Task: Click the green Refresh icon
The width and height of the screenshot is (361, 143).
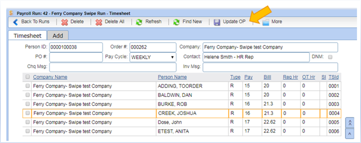Action: 139,22
